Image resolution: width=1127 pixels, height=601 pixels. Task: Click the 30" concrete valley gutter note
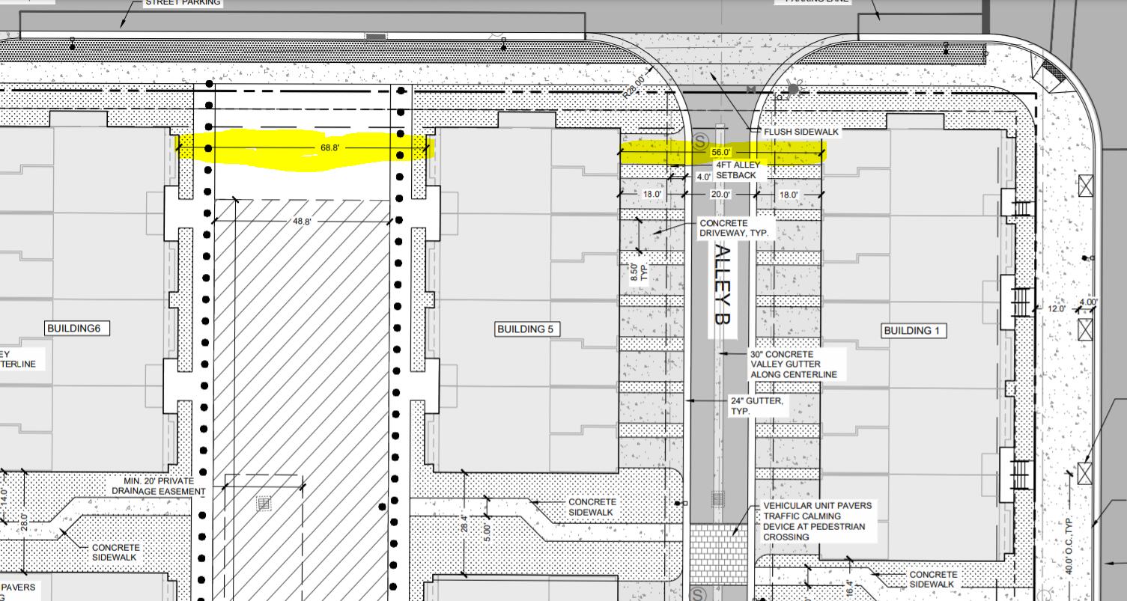[793, 364]
